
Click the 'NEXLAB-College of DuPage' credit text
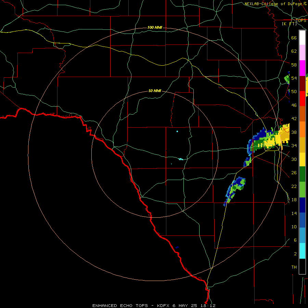pyautogui.click(x=273, y=4)
